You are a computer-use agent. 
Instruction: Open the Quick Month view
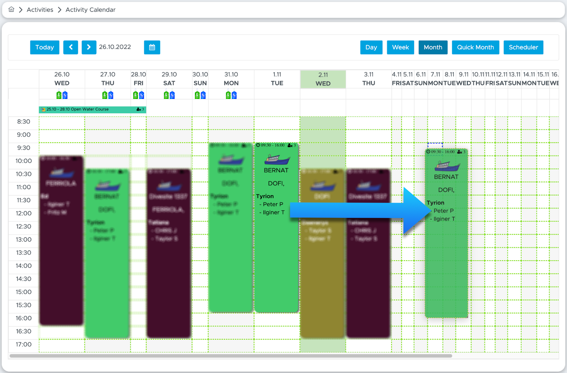click(476, 47)
